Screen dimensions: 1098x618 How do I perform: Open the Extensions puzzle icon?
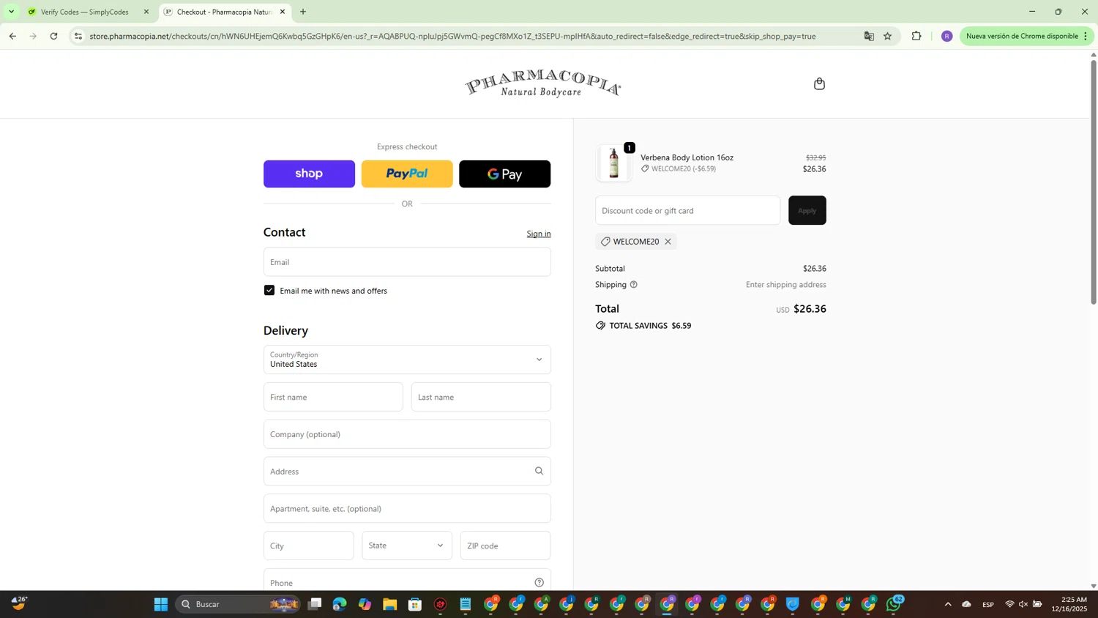(x=916, y=36)
